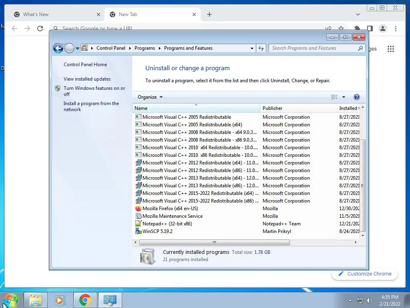Click the Control Panel address bar icon
Image resolution: width=410 pixels, height=308 pixels.
pos(85,48)
